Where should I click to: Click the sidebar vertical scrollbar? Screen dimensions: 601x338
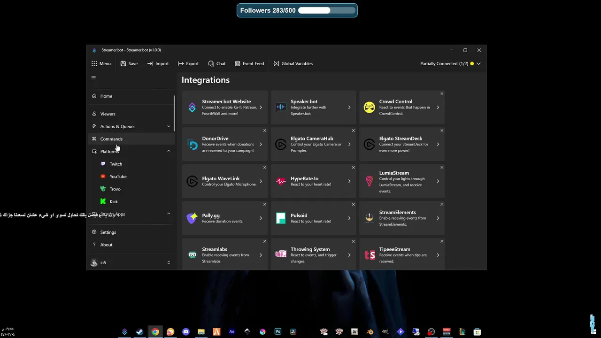pos(174,113)
